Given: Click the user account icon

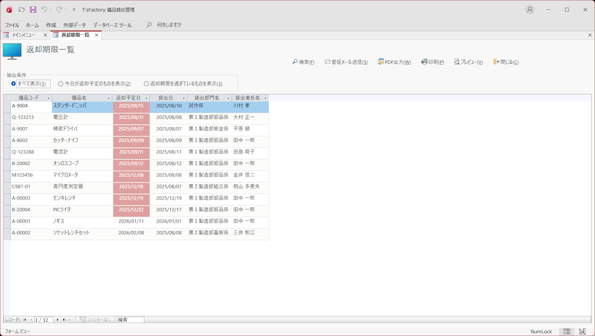Looking at the screenshot, I should click(x=530, y=9).
